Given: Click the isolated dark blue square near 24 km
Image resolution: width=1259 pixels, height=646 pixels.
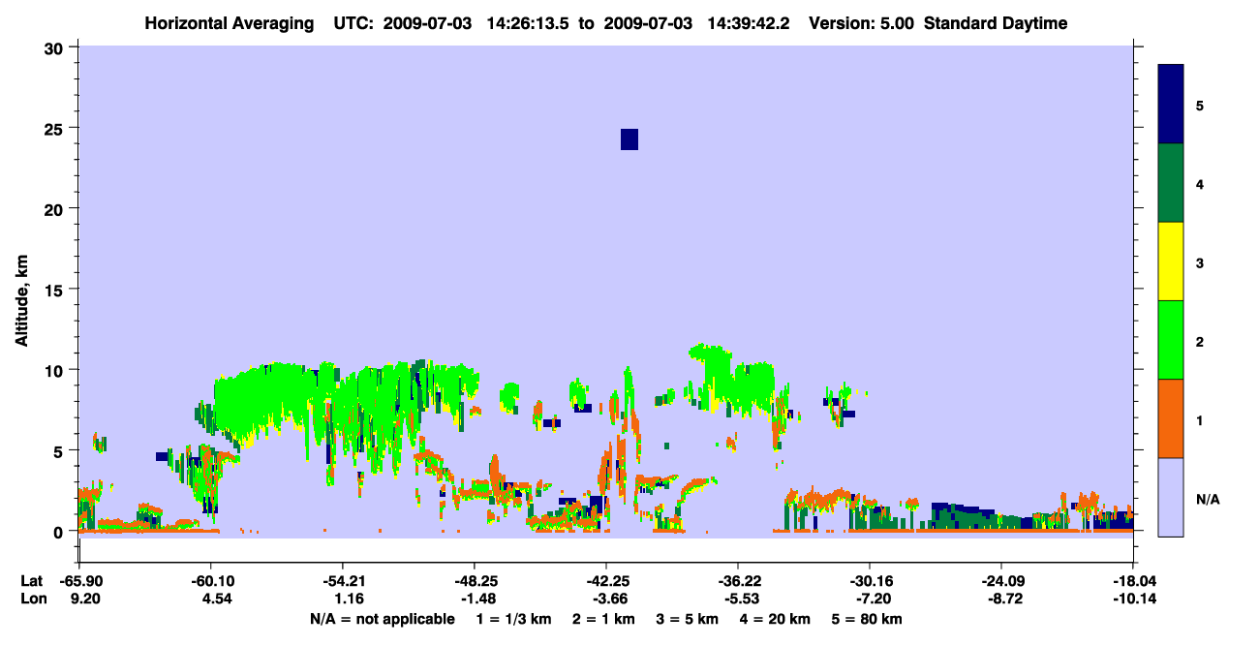Looking at the screenshot, I should [629, 139].
